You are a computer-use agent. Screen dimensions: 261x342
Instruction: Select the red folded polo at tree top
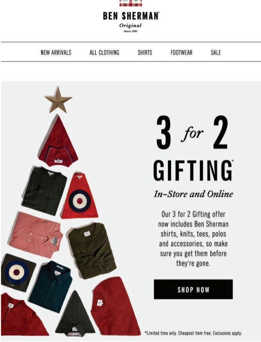point(58,142)
